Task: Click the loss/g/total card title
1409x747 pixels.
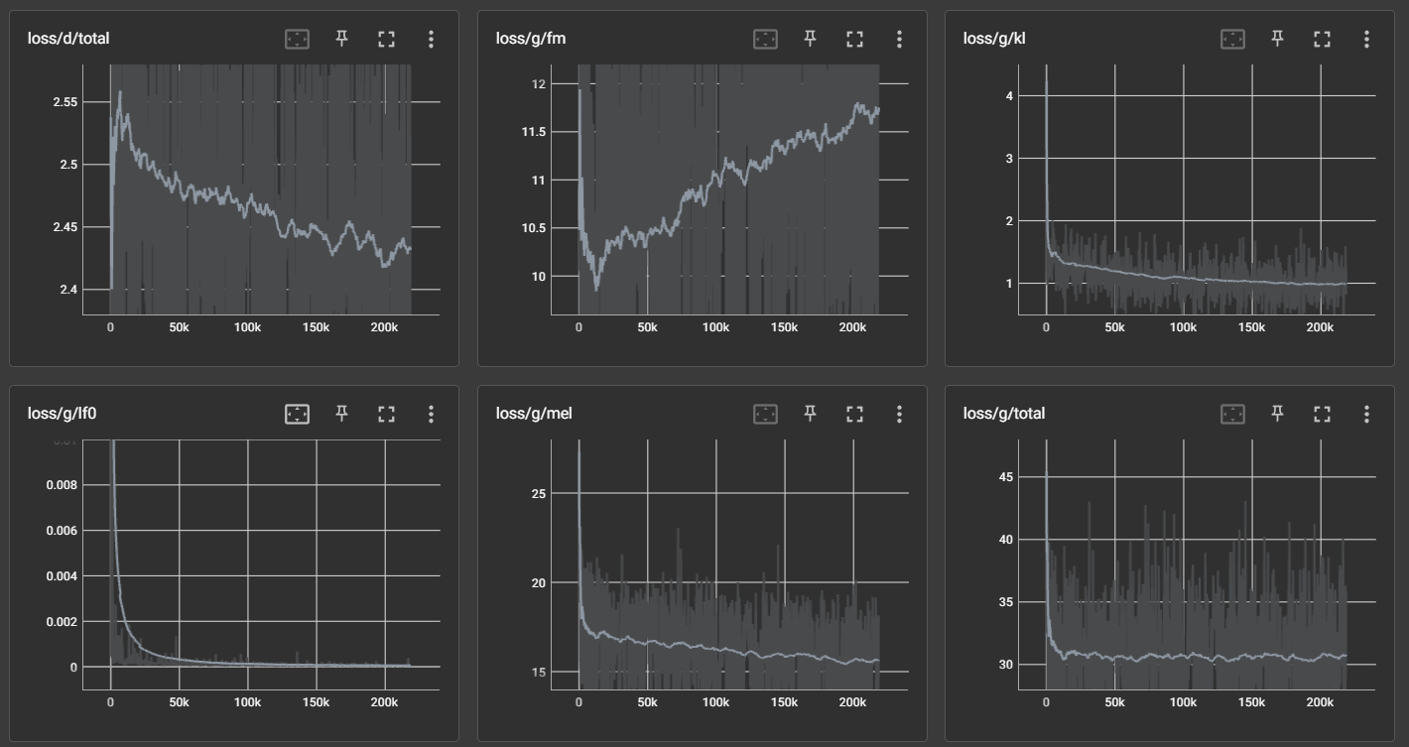Action: pyautogui.click(x=1004, y=414)
